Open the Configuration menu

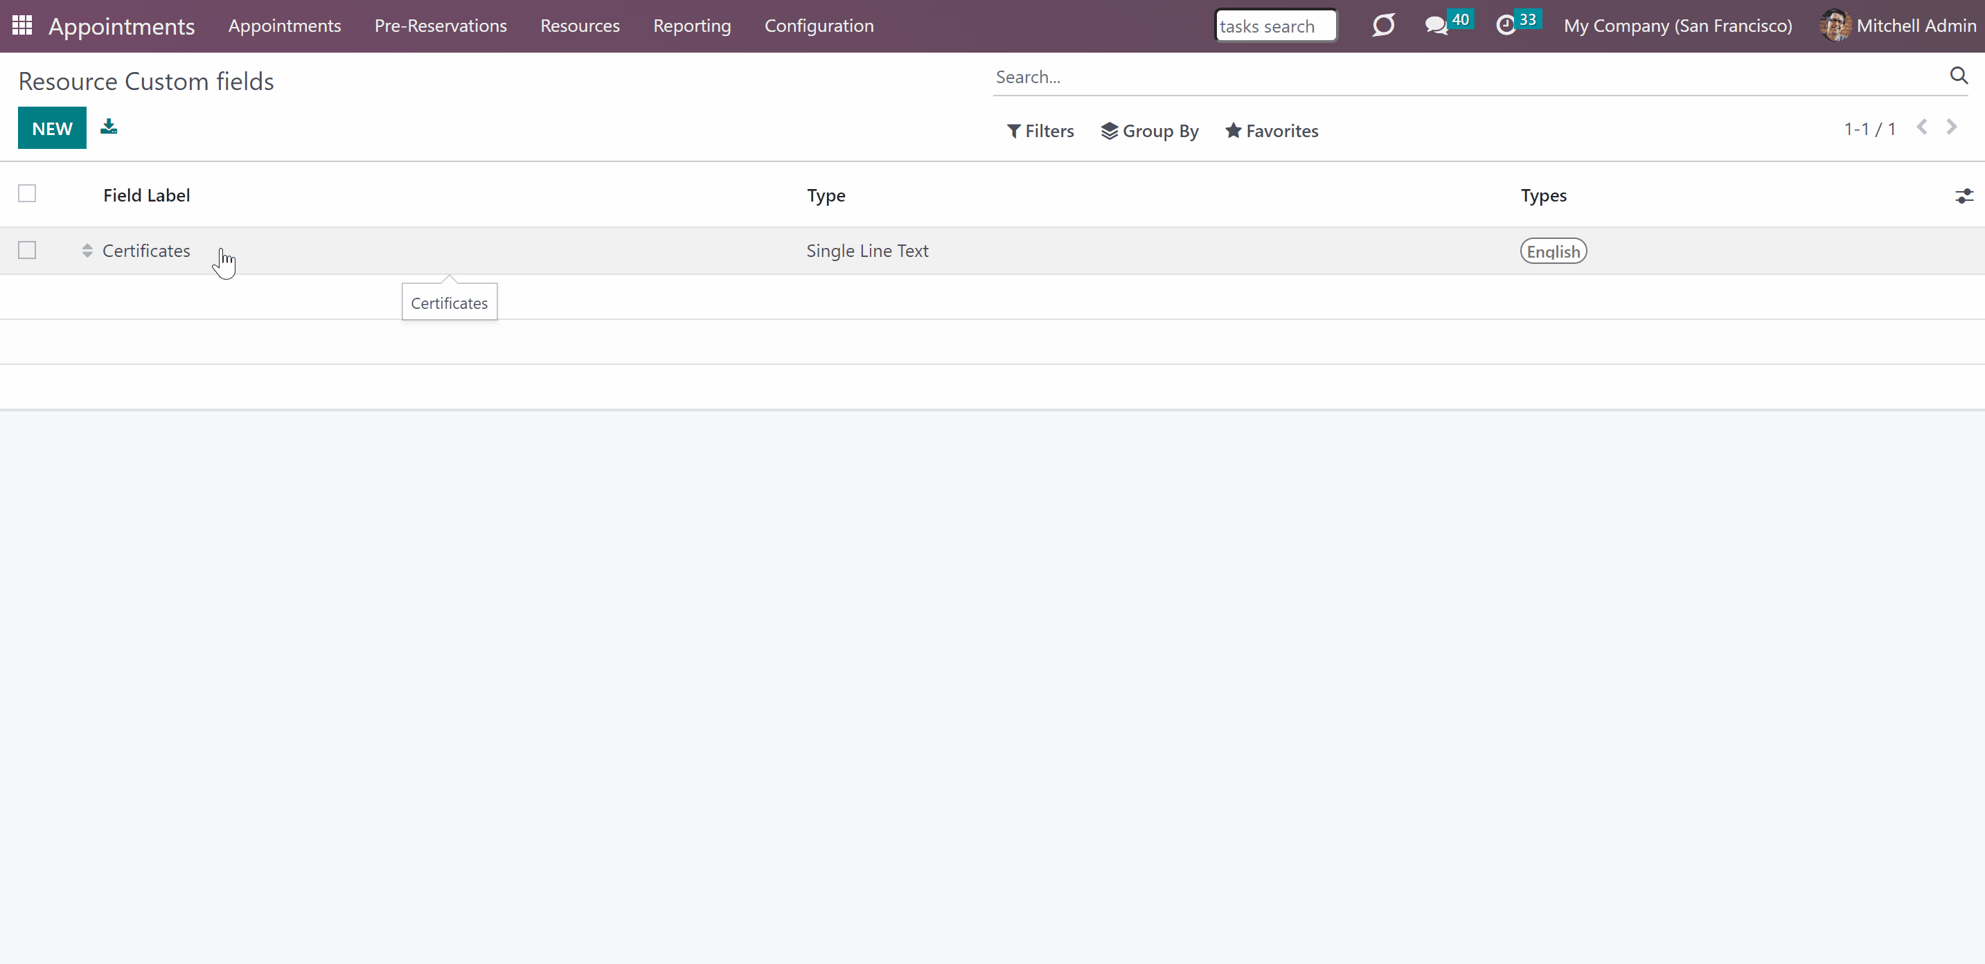(x=819, y=26)
